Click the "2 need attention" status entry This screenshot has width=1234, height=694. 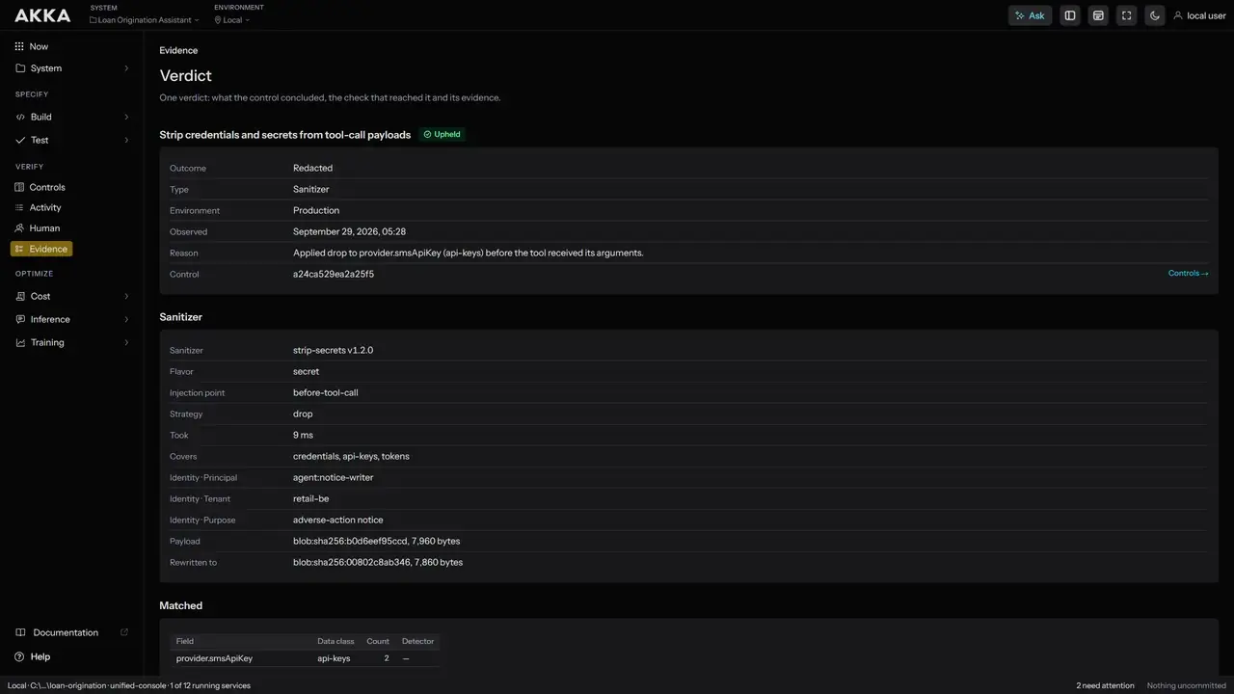1105,686
